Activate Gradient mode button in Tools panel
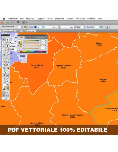The width and height of the screenshot is (118, 152). (x=6, y=92)
